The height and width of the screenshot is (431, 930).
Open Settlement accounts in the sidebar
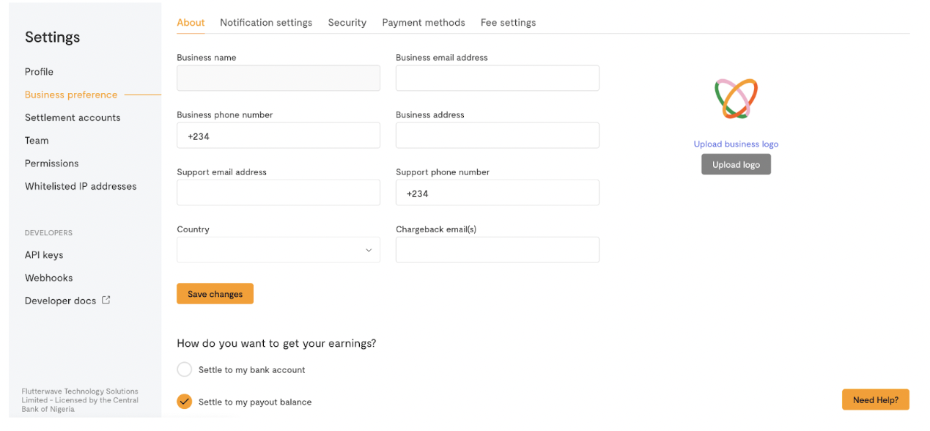pyautogui.click(x=73, y=117)
